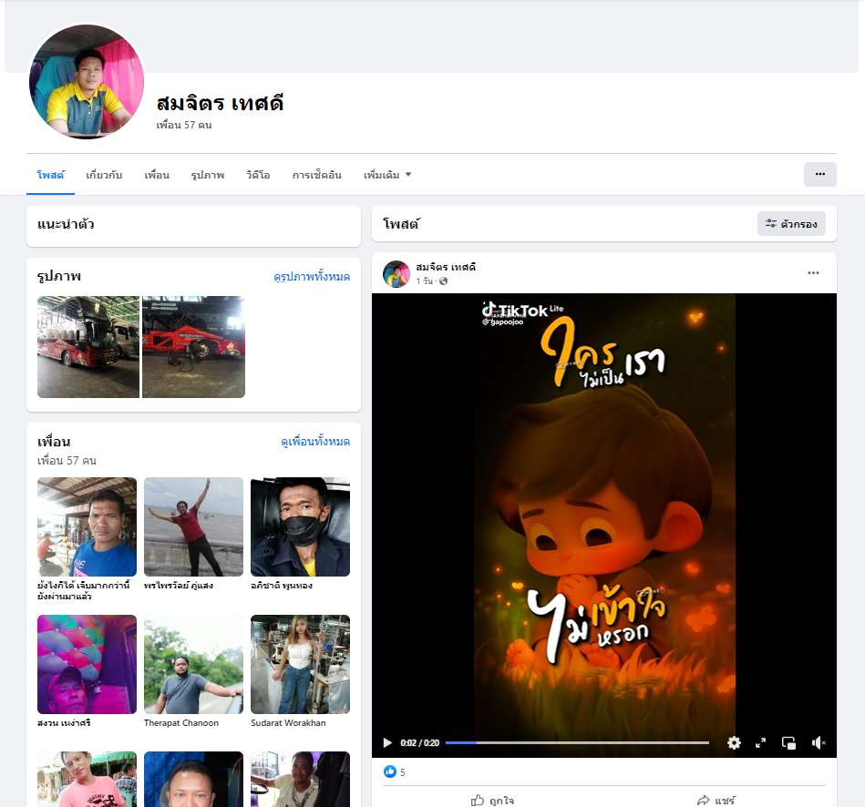
Task: Open friend photo of พรไพรวัลย์ คู่แสง
Action: pyautogui.click(x=193, y=526)
